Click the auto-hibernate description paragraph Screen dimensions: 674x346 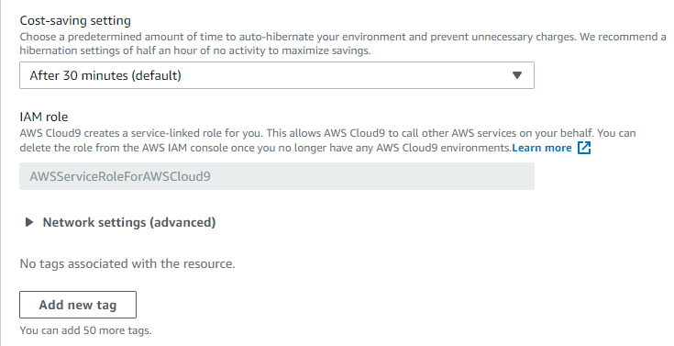point(343,43)
